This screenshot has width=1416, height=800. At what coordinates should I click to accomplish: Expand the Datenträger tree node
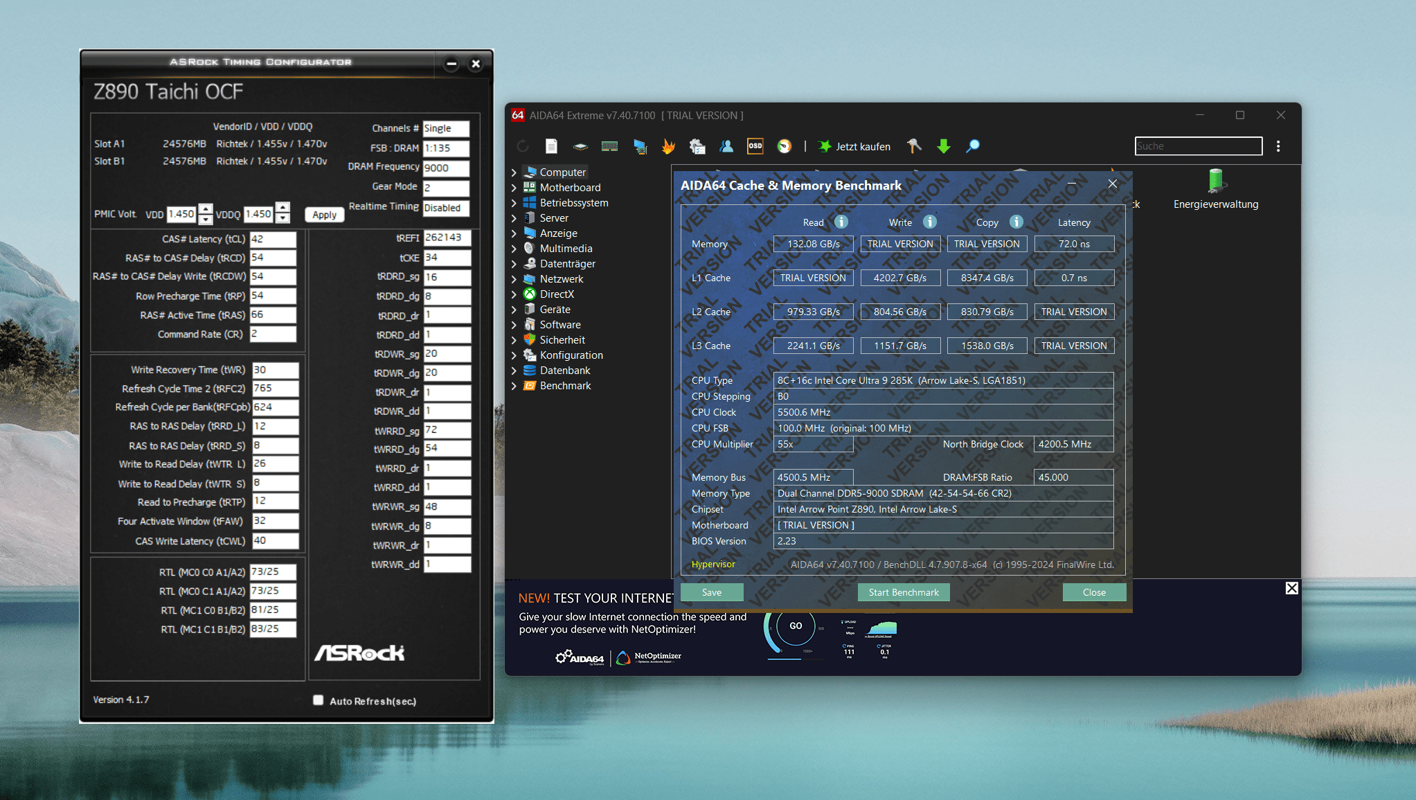point(514,264)
